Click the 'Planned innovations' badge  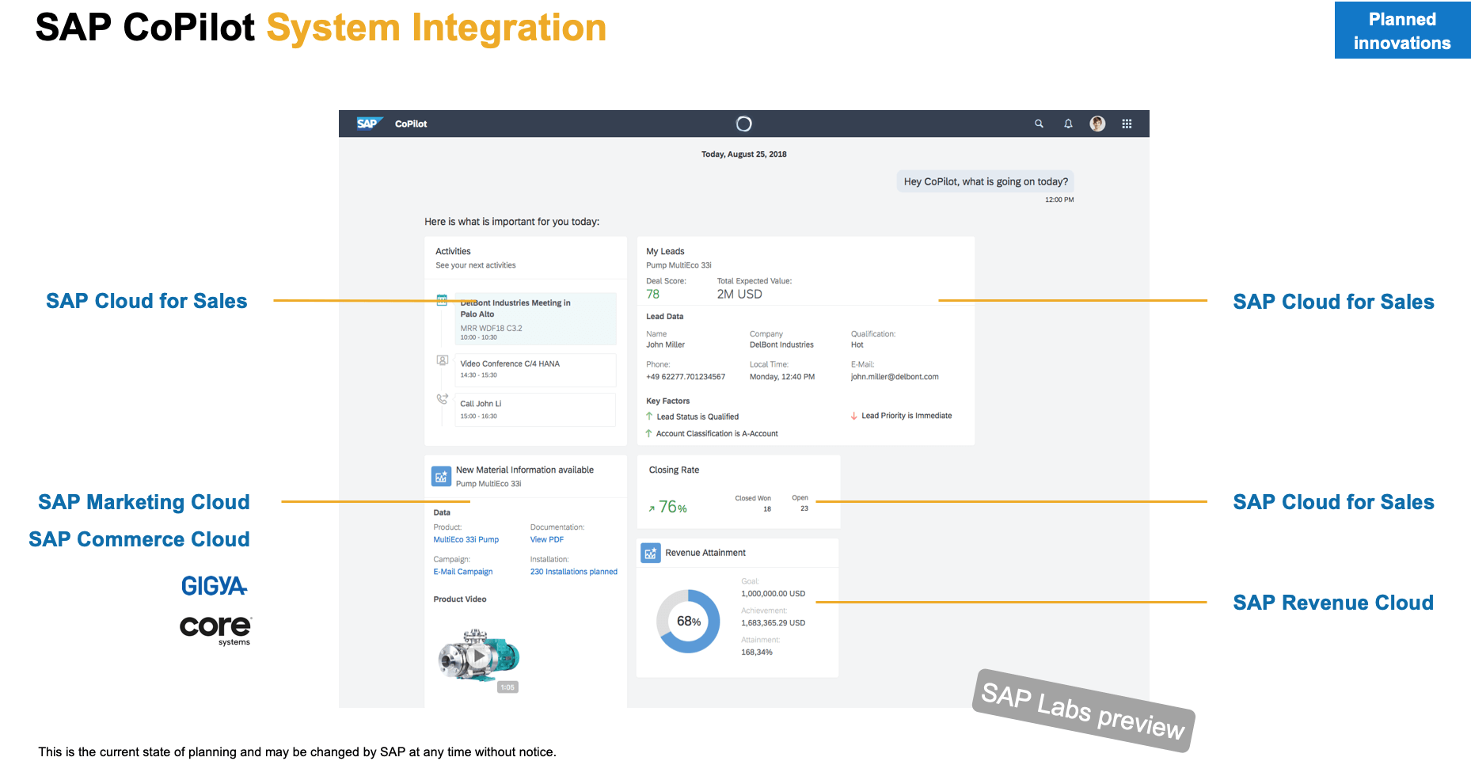pyautogui.click(x=1402, y=30)
